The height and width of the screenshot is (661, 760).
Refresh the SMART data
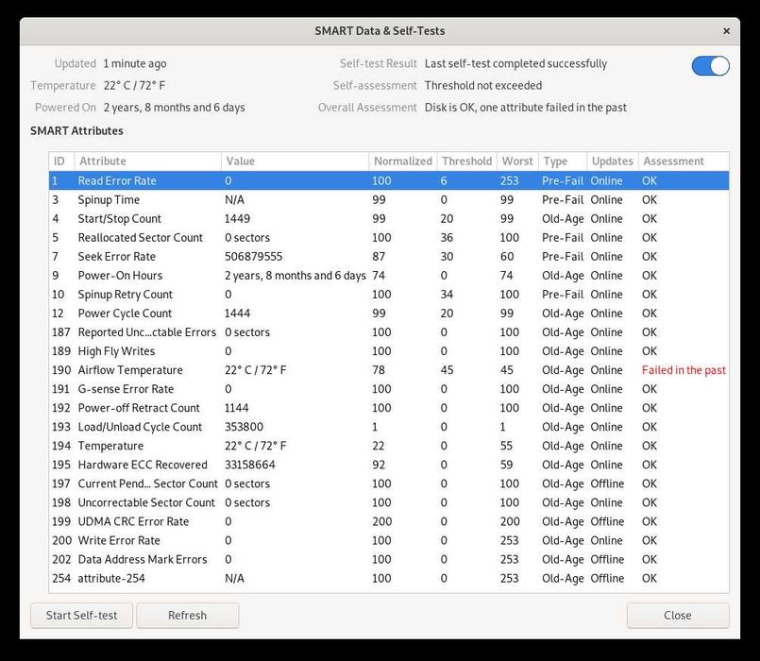187,616
